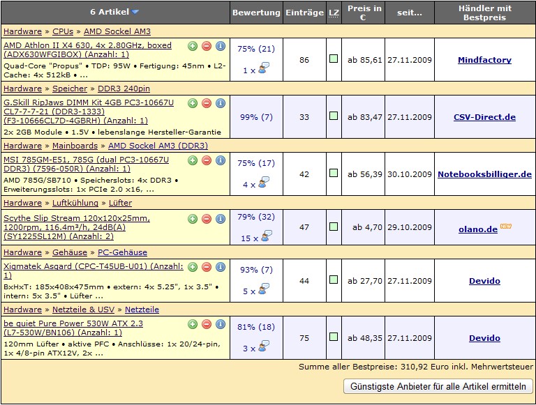
Task: Click Summe aller Bestpreise 310,92 Euro text
Action: click(416, 367)
